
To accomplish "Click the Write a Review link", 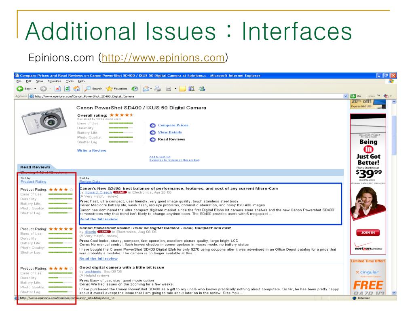I will 92,151.
